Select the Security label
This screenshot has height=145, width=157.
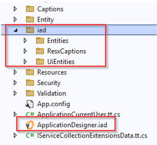[x=49, y=83]
